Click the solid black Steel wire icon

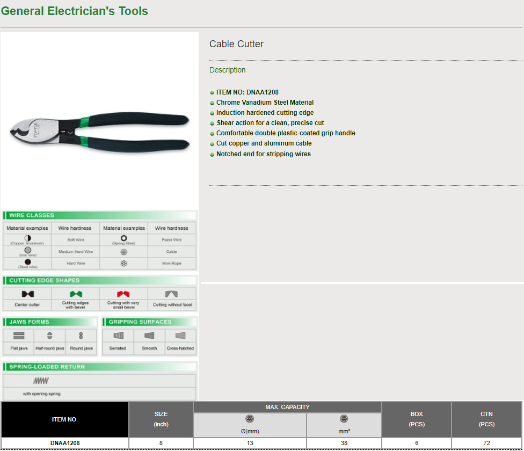pyautogui.click(x=27, y=261)
